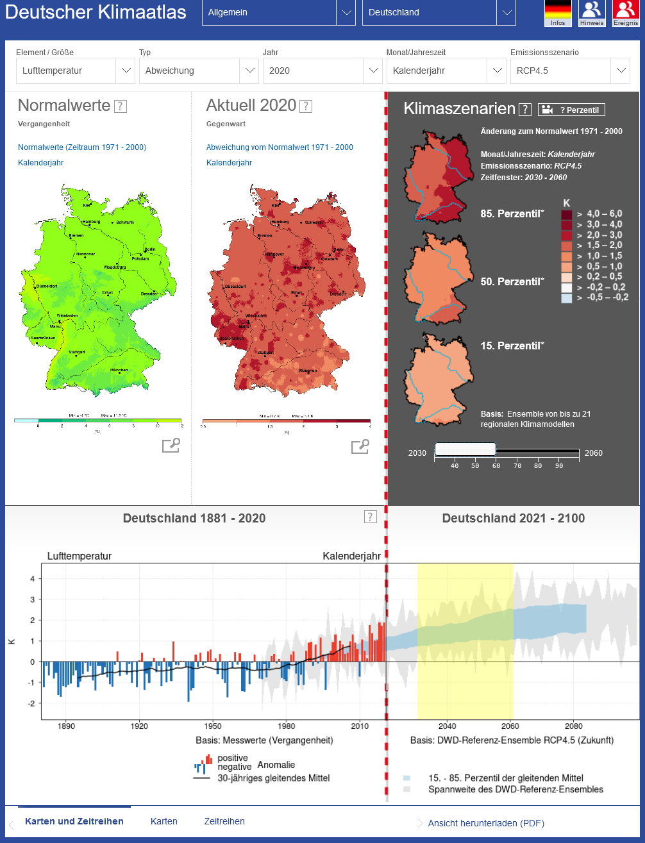
Task: Enlarge the Aktuell 2020 map via magnifier
Action: (x=360, y=446)
